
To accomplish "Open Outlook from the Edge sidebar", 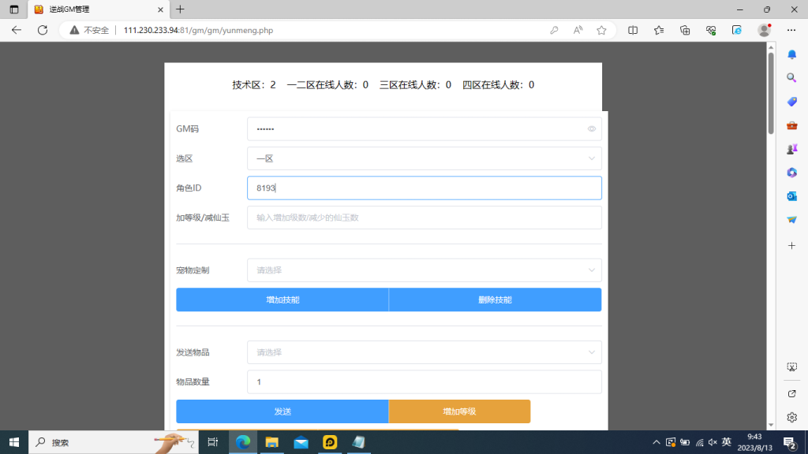I will point(792,195).
